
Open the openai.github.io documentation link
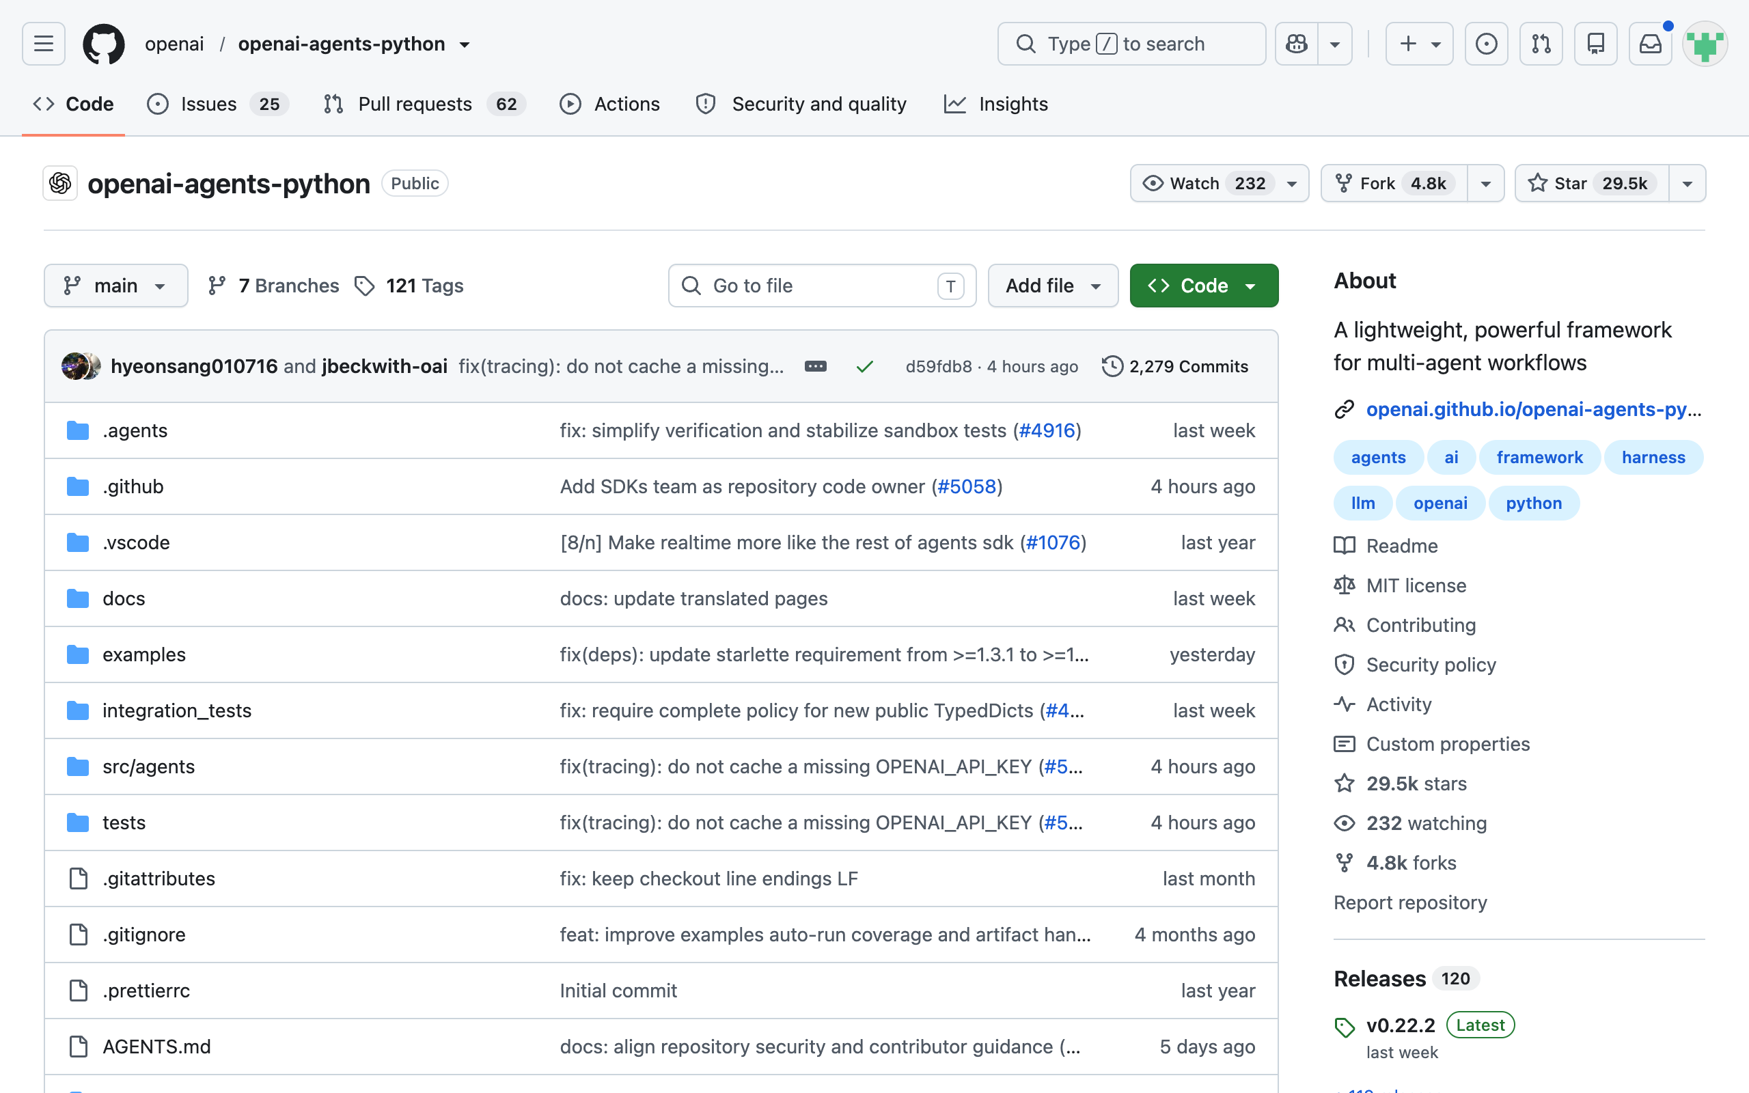click(x=1534, y=410)
